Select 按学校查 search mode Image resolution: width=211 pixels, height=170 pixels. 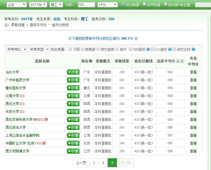coord(144,4)
